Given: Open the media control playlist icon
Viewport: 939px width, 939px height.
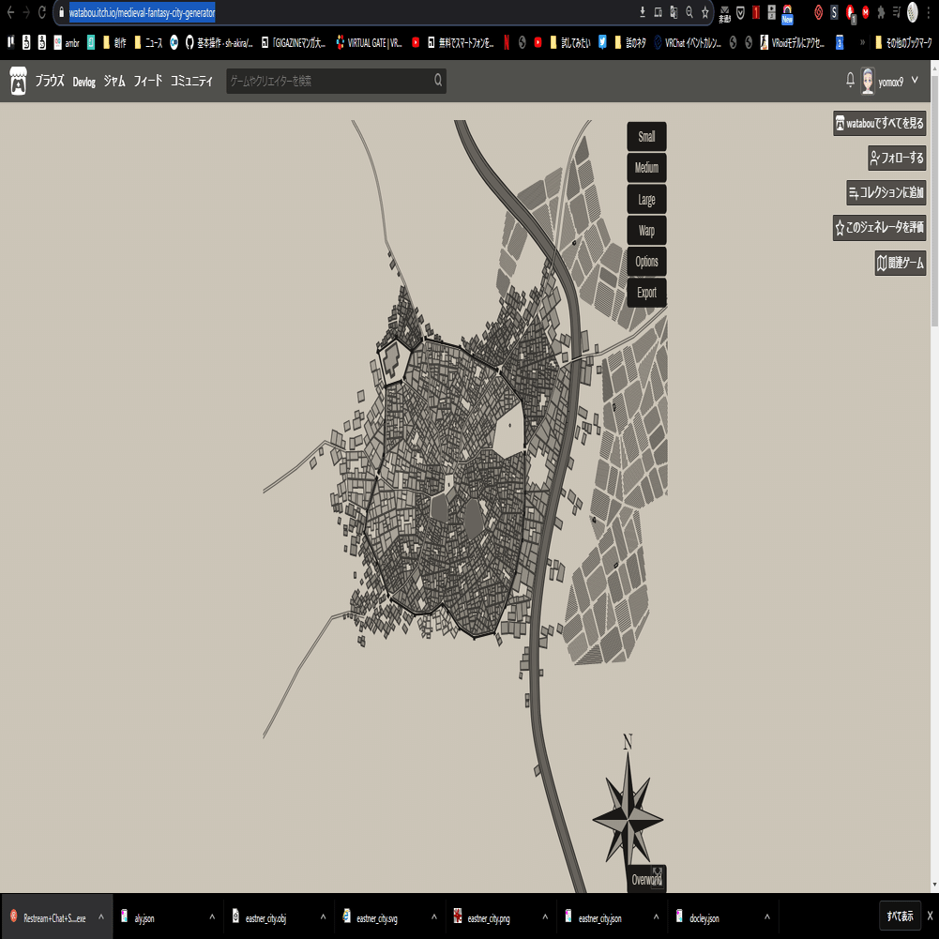Looking at the screenshot, I should (897, 12).
